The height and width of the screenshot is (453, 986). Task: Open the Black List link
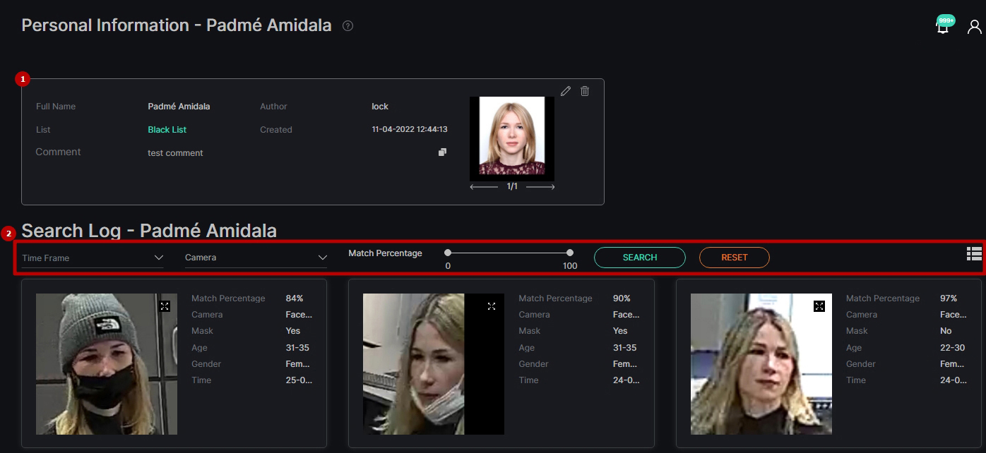pyautogui.click(x=167, y=130)
